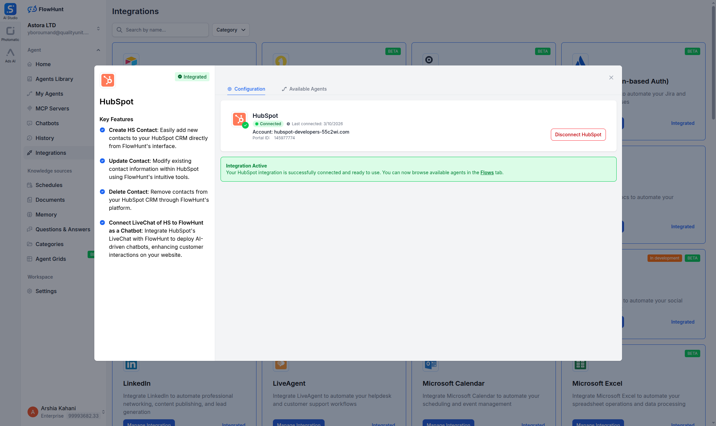Open Questions & Answers section
This screenshot has height=426, width=716.
point(63,229)
